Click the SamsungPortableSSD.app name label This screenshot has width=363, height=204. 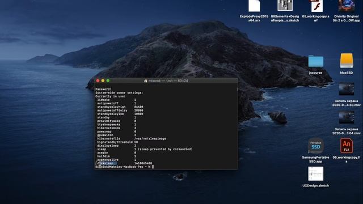pos(315,159)
